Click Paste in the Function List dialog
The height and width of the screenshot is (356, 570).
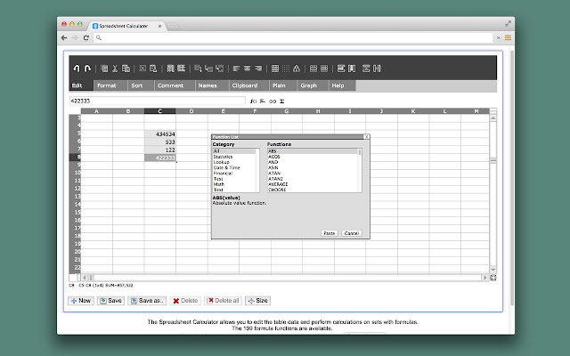pyautogui.click(x=330, y=233)
